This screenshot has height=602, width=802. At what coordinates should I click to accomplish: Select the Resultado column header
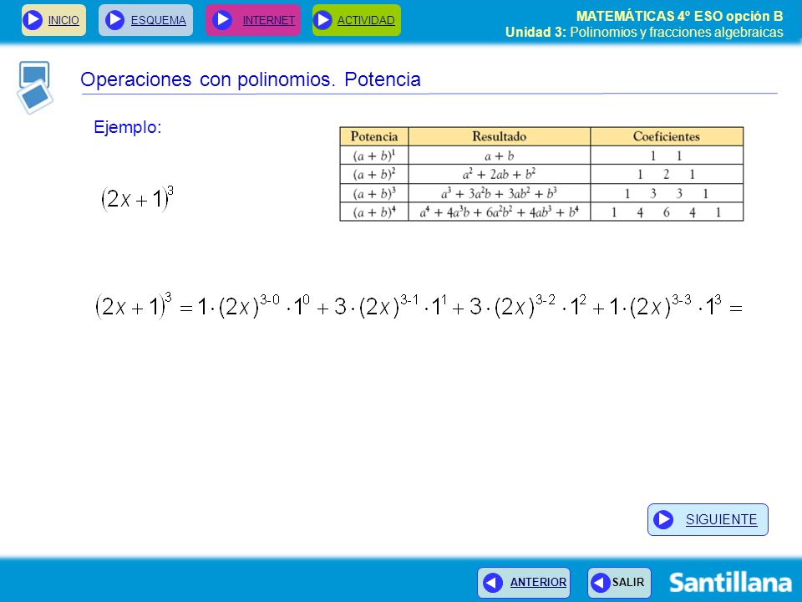point(500,136)
